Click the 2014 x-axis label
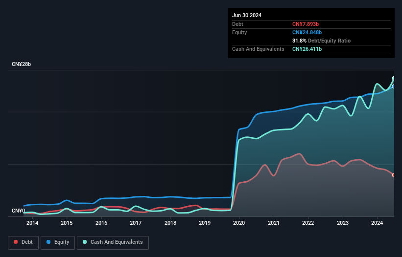The width and height of the screenshot is (402, 257). point(32,223)
